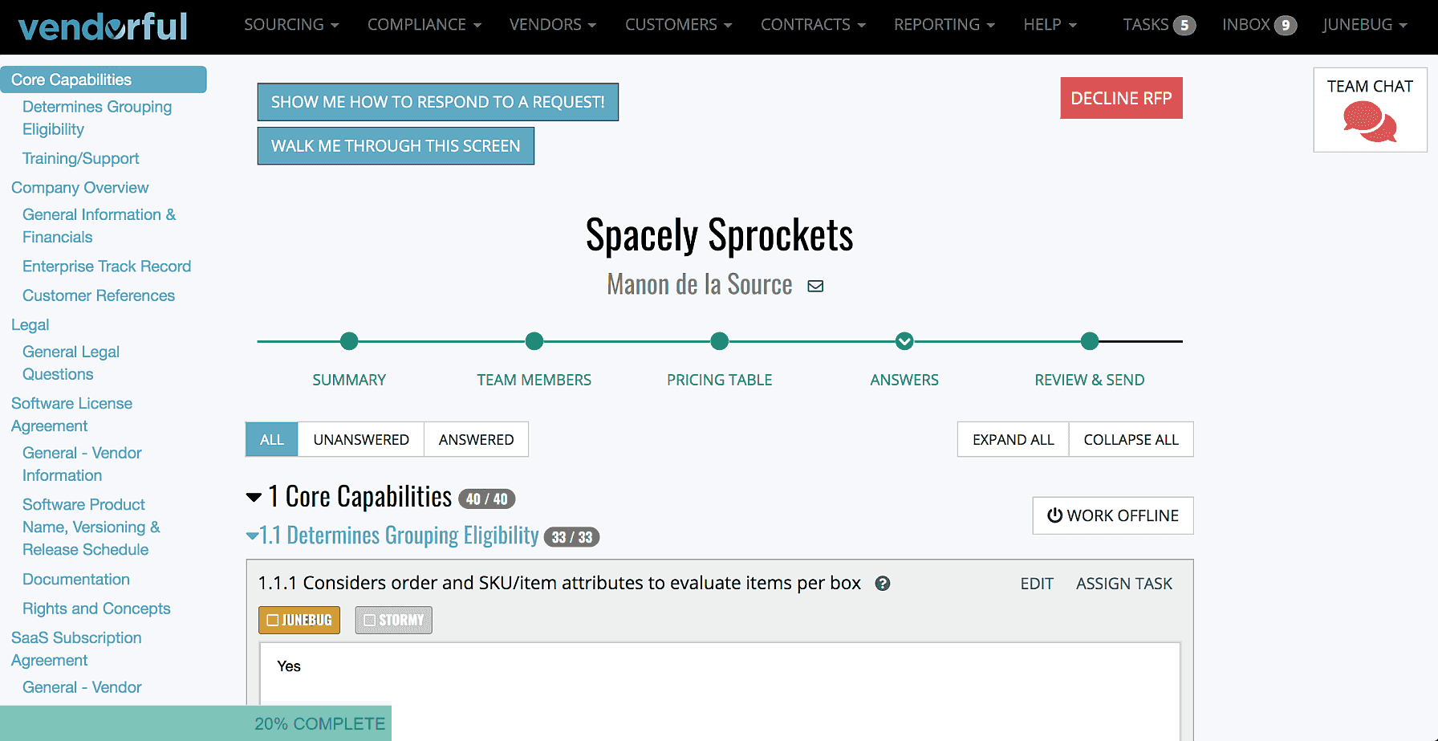This screenshot has height=741, width=1438.
Task: Go to the Team Members step marker
Action: tap(534, 341)
